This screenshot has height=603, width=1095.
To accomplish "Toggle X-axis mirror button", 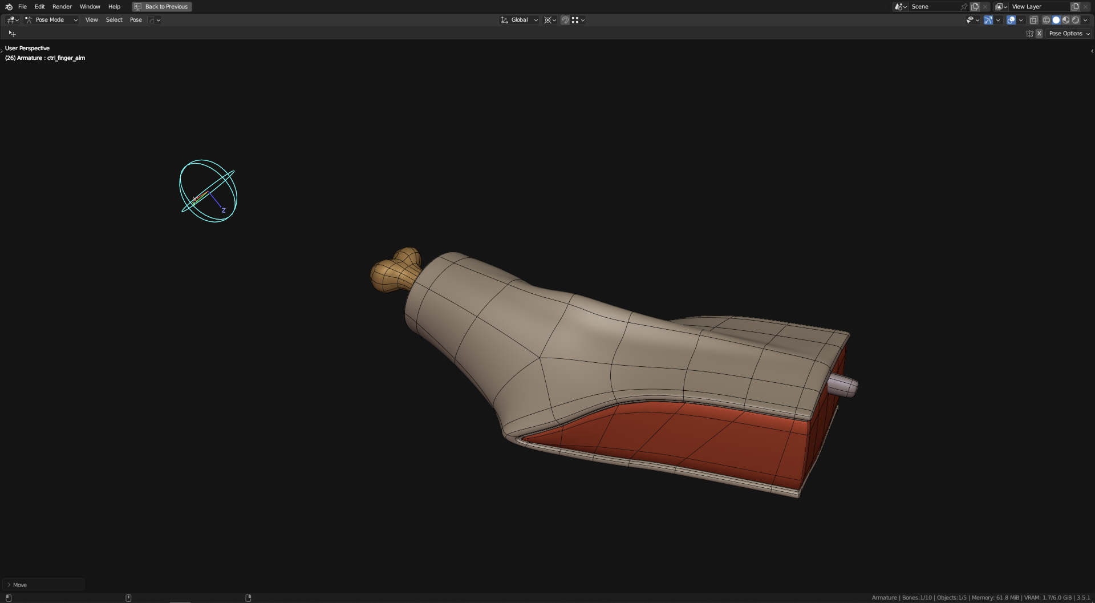I will tap(1039, 34).
